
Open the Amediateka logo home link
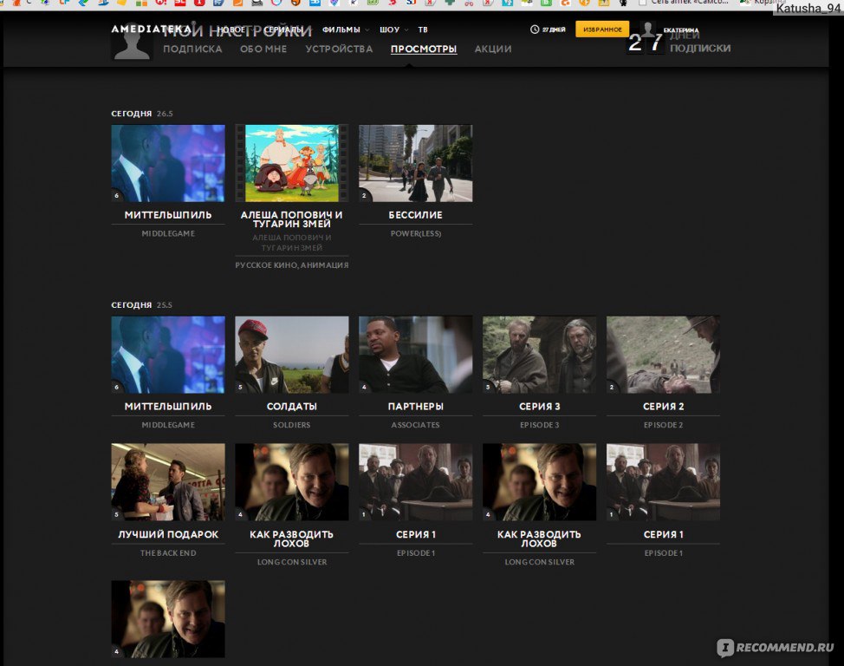tap(151, 29)
